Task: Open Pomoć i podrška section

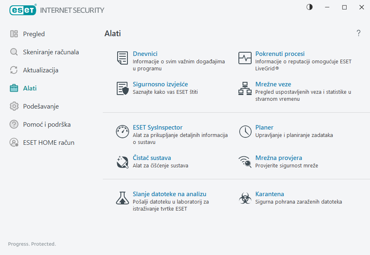Action: 44,125
